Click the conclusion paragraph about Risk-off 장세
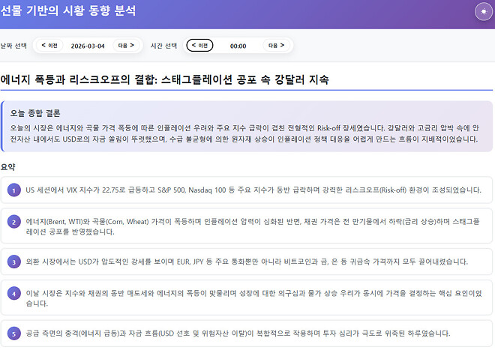 [244, 133]
